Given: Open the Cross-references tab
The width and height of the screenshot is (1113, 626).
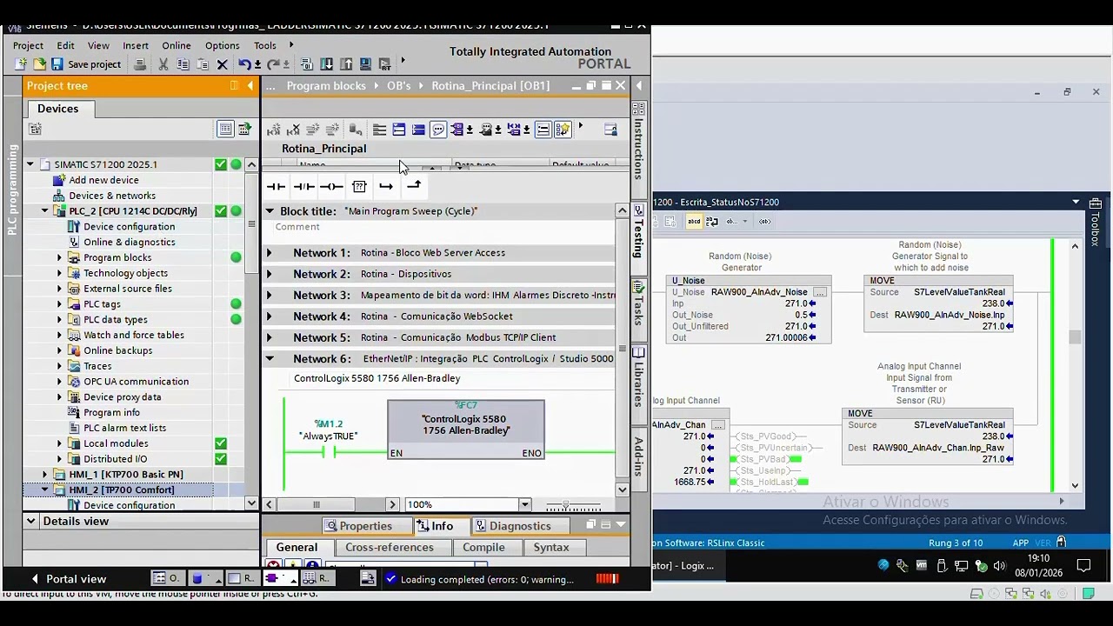Looking at the screenshot, I should [x=389, y=548].
